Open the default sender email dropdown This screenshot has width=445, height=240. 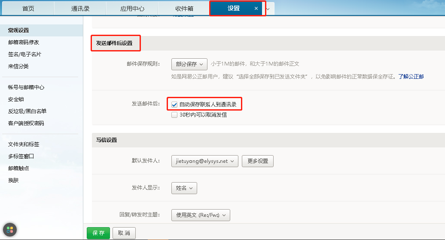204,161
